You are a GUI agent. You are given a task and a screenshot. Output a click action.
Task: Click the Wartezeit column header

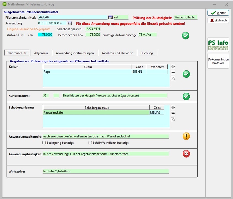[157, 67]
